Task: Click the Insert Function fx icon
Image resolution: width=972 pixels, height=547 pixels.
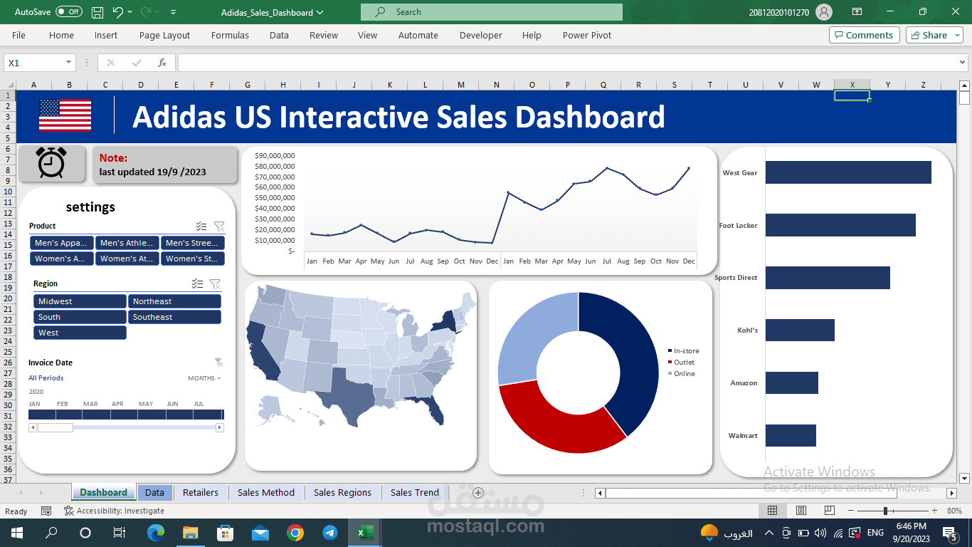Action: (162, 63)
